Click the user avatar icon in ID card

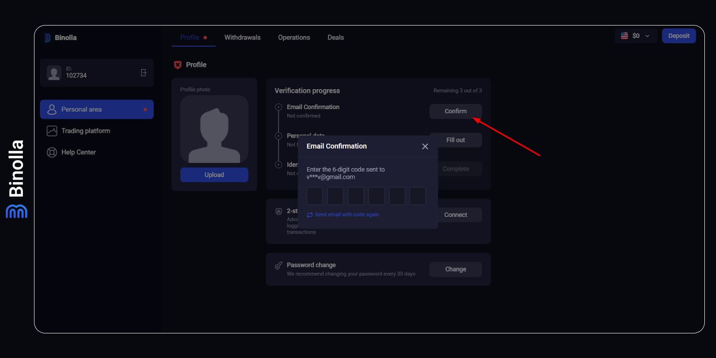pyautogui.click(x=54, y=72)
